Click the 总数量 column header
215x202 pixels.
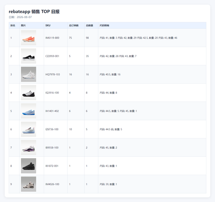coord(89,25)
